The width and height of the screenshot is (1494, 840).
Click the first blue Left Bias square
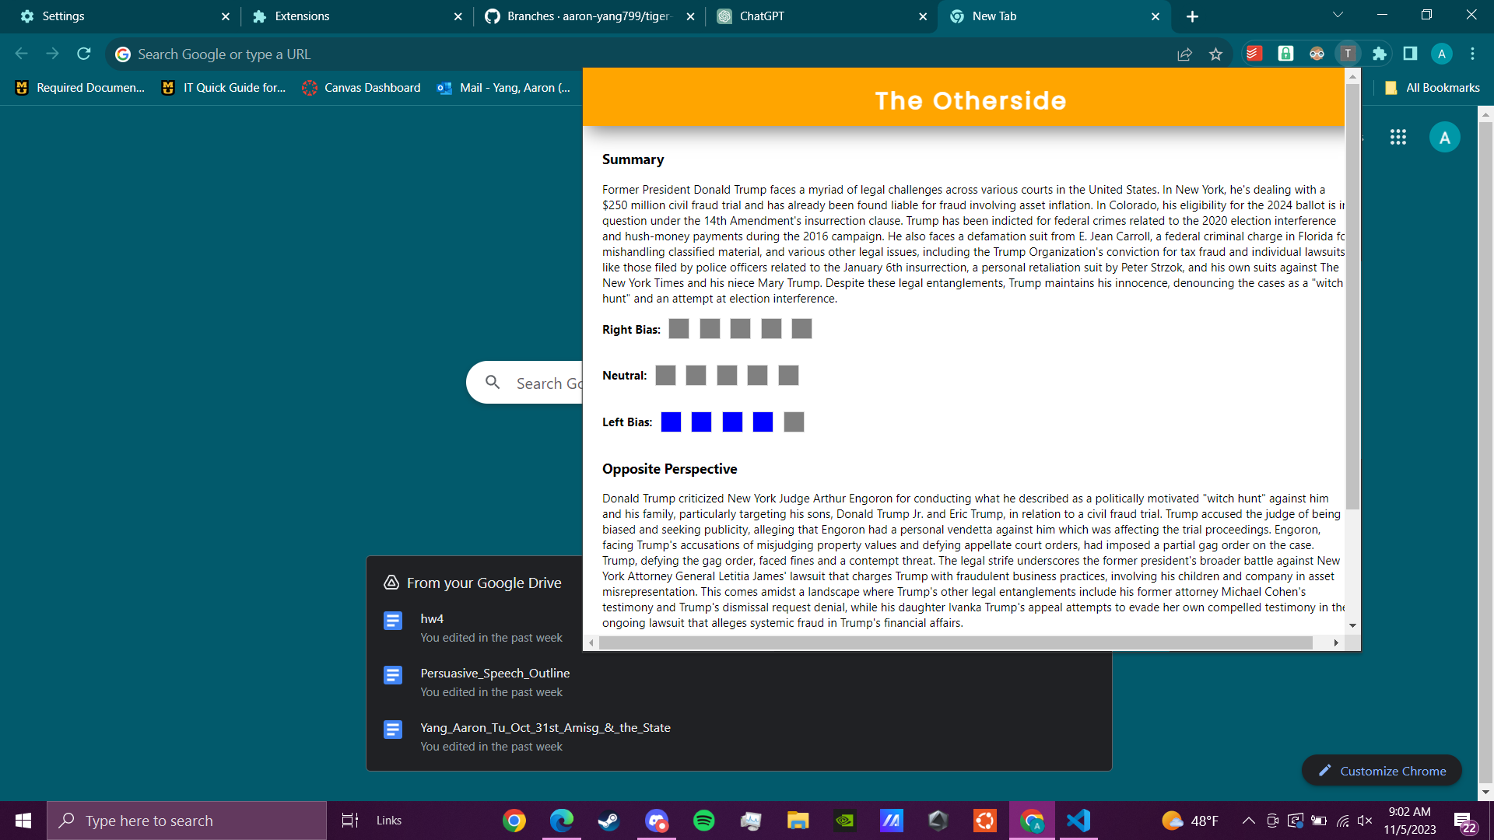tap(671, 422)
